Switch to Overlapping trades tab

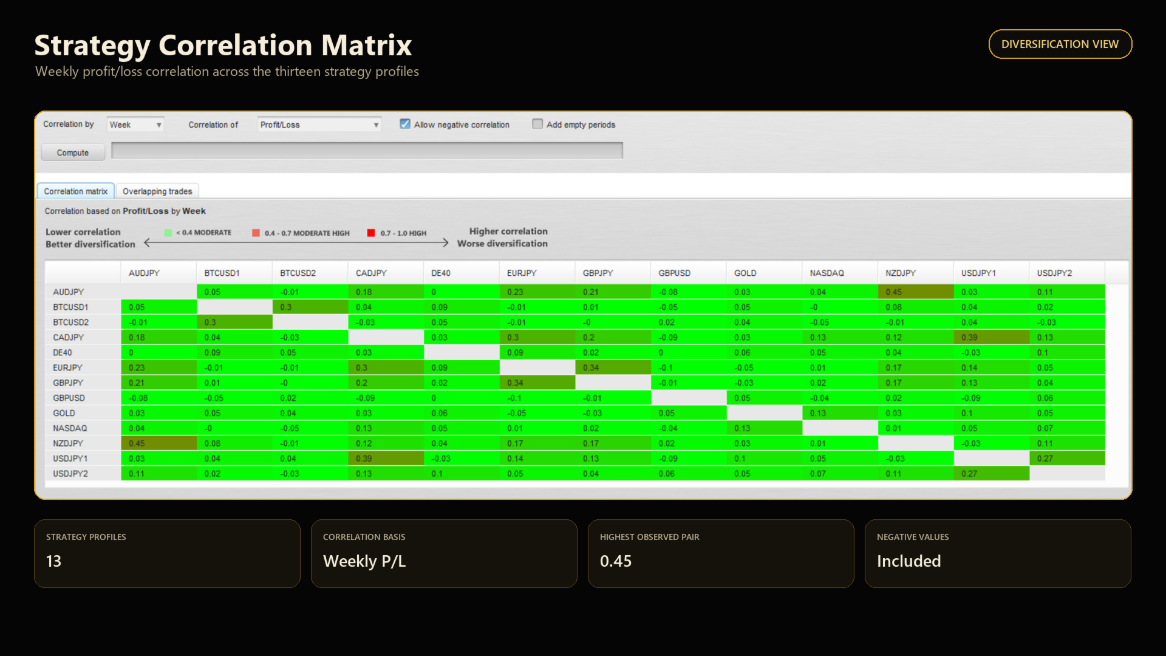[x=157, y=191]
